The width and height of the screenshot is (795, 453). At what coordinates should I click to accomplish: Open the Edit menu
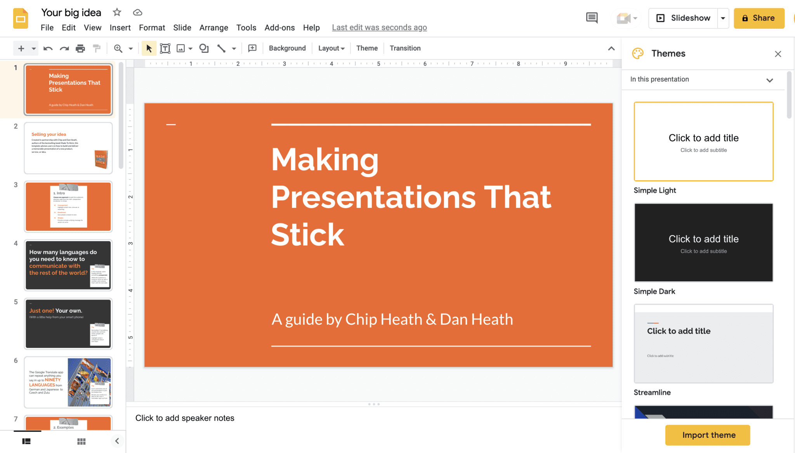(x=69, y=28)
